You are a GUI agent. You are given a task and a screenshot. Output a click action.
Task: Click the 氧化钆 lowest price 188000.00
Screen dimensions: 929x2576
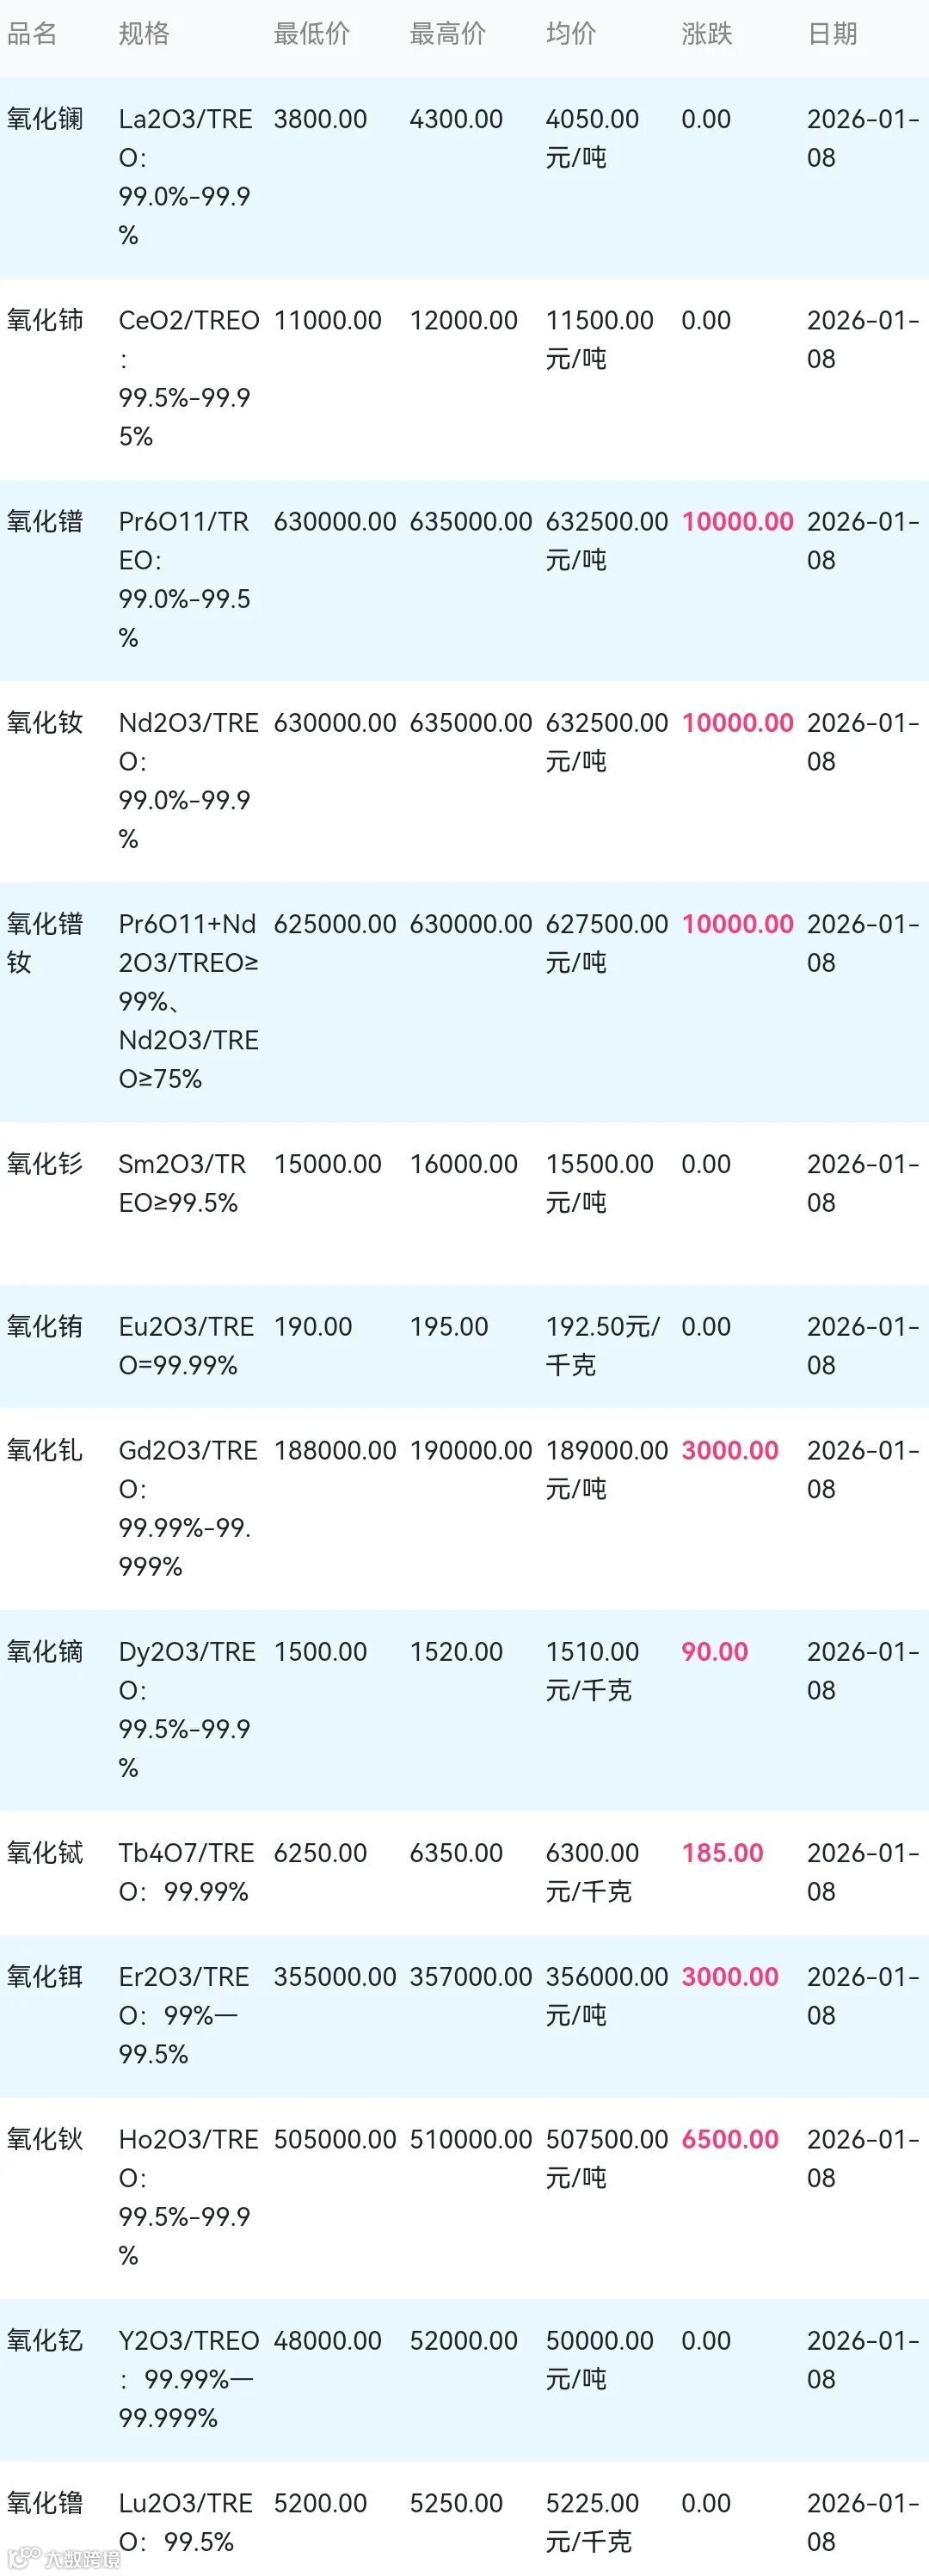point(334,1450)
